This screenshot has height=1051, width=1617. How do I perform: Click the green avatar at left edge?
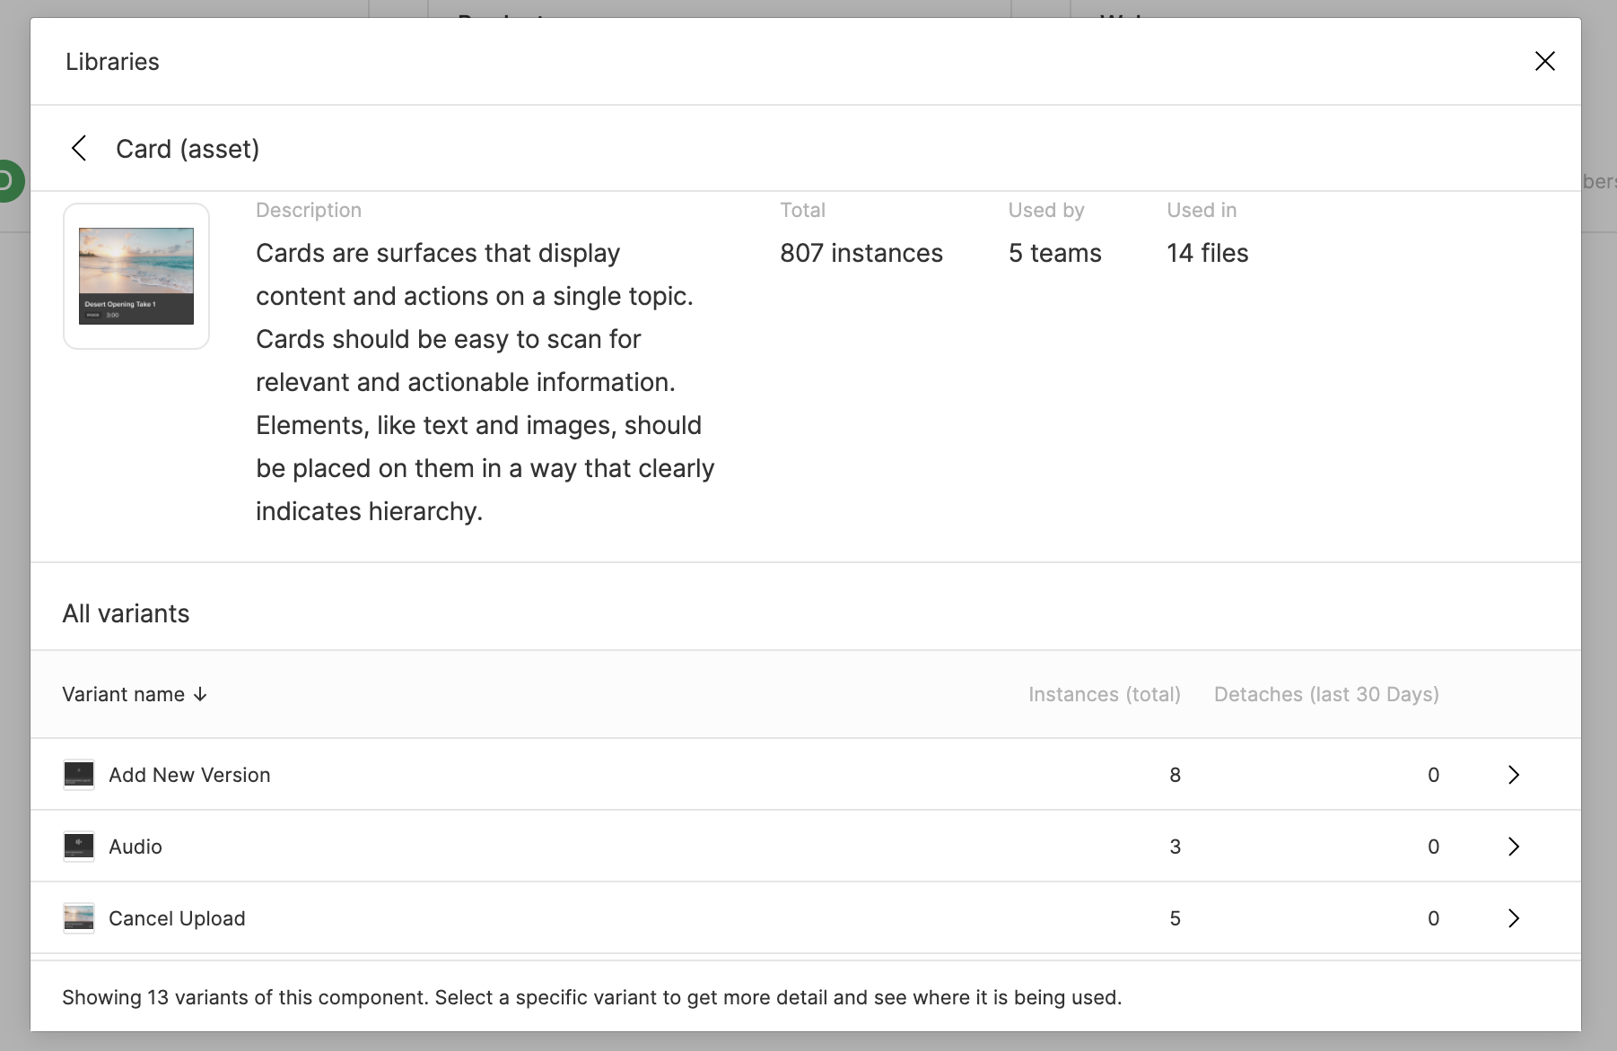[9, 180]
